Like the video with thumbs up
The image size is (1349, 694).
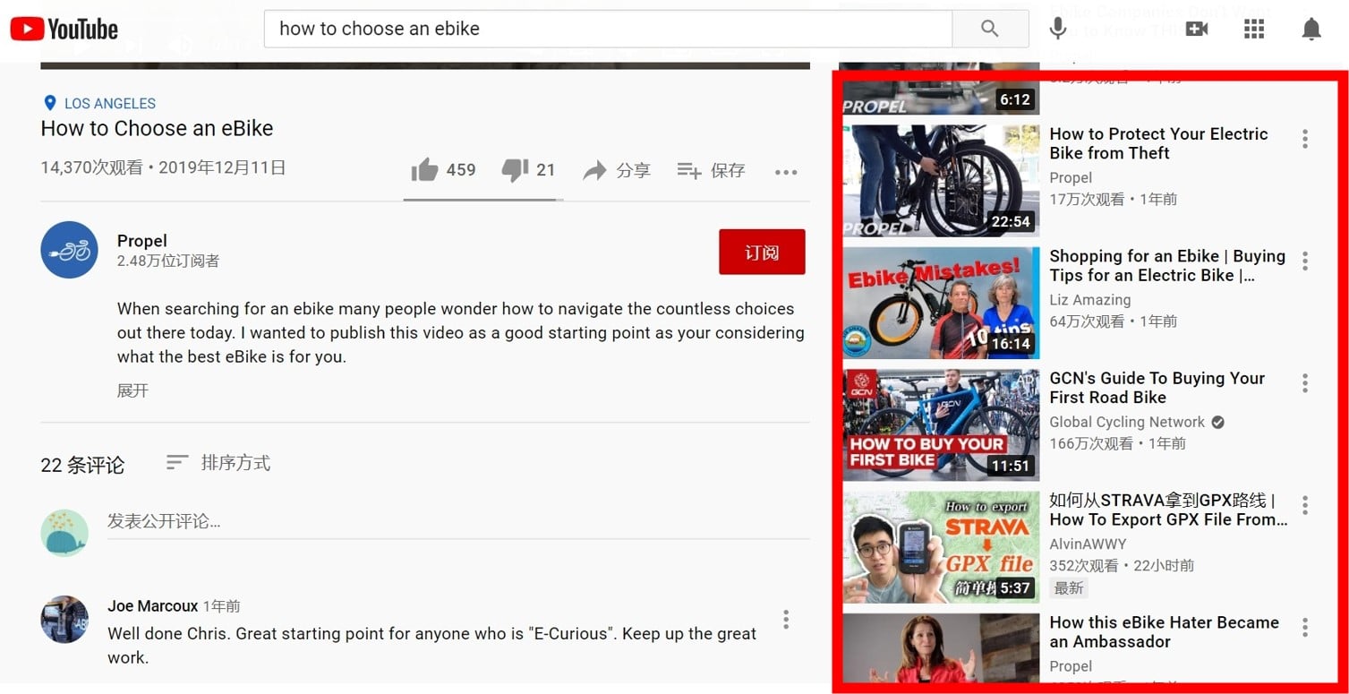coord(425,170)
